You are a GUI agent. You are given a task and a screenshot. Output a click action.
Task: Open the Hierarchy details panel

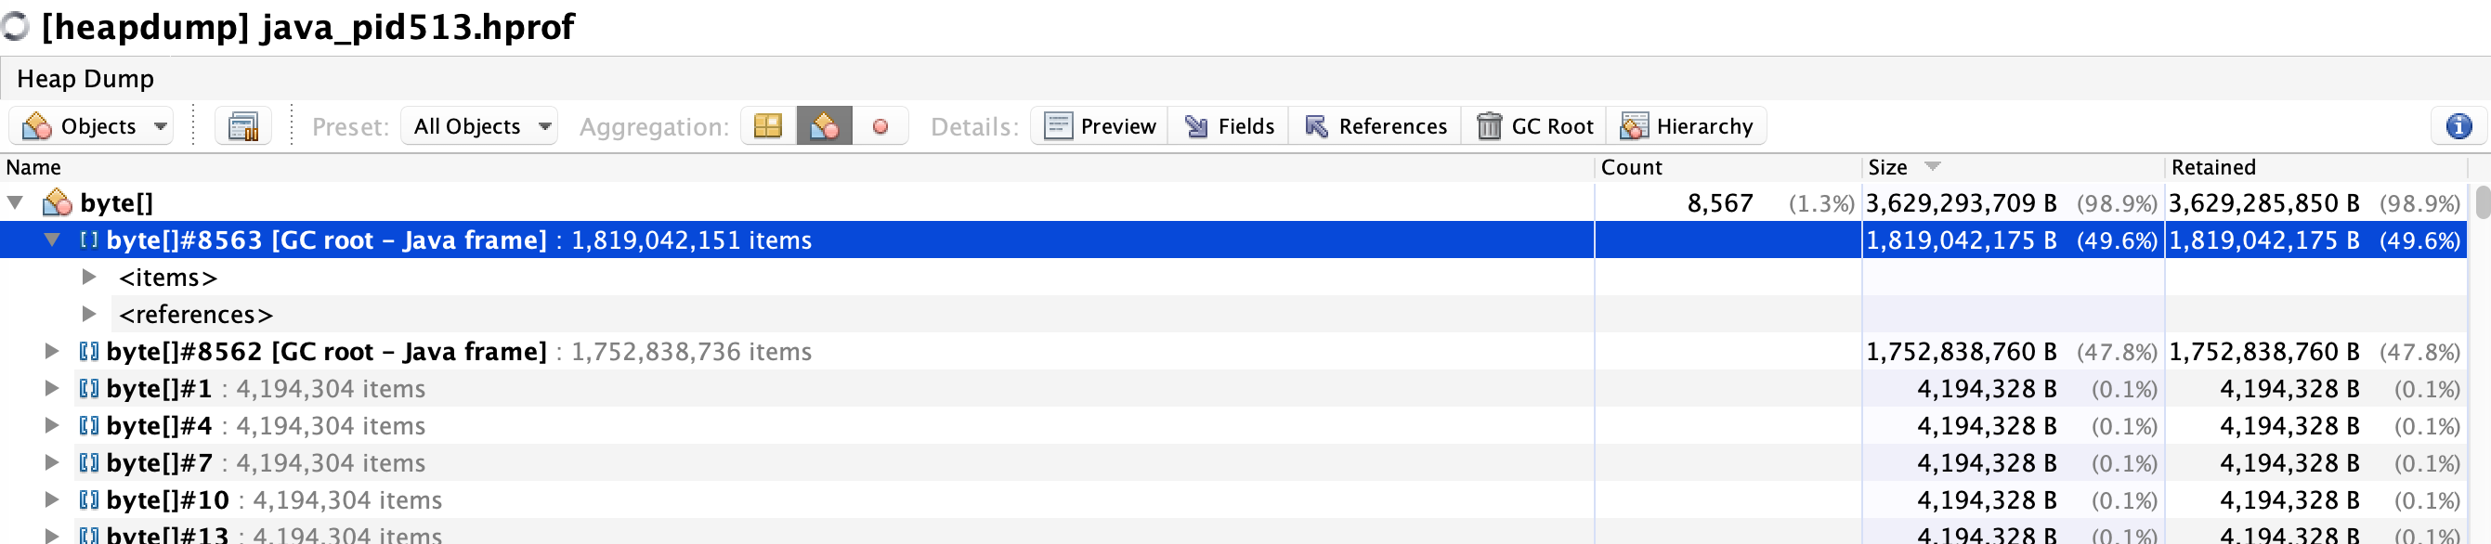(x=1687, y=125)
